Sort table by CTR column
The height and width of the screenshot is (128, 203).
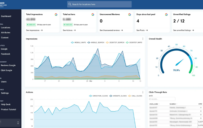point(201,104)
